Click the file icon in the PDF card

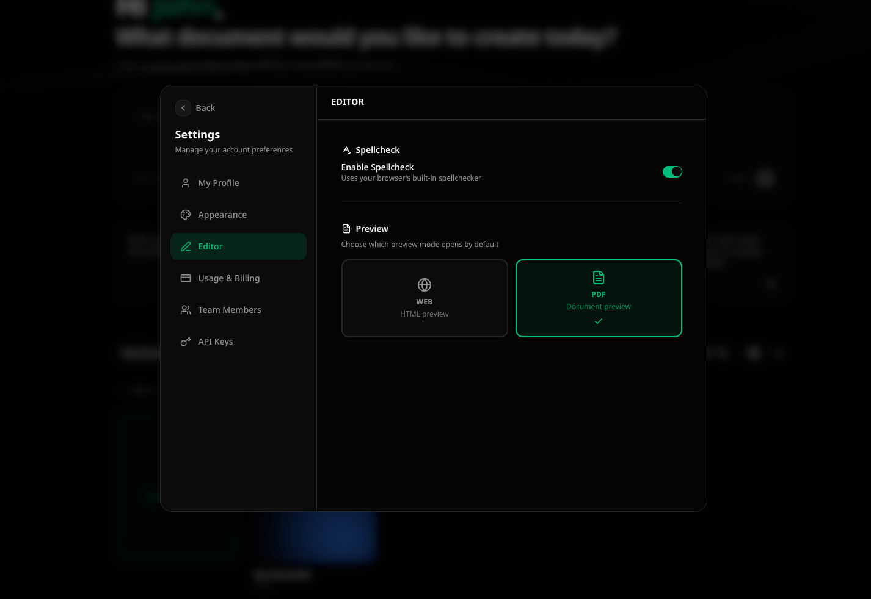point(599,278)
